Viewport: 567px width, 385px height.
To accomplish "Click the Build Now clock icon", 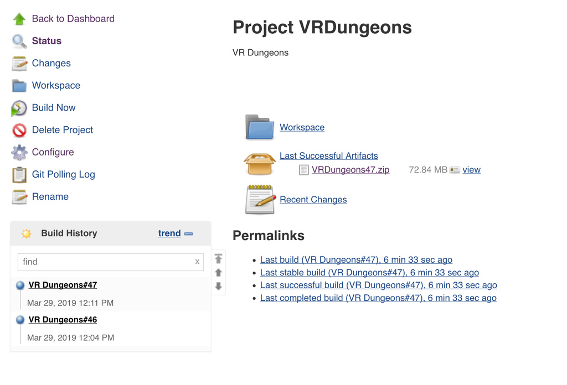I will click(x=19, y=108).
